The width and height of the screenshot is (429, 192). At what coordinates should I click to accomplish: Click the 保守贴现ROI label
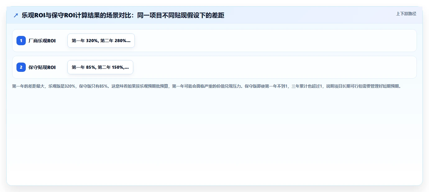coord(42,67)
